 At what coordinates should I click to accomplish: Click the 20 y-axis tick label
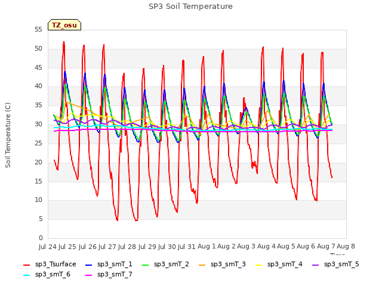click(x=38, y=162)
